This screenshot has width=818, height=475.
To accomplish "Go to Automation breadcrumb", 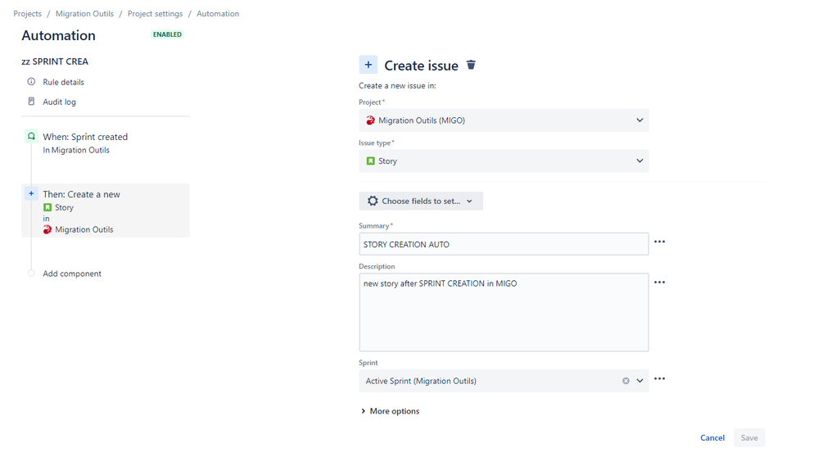I will [218, 14].
